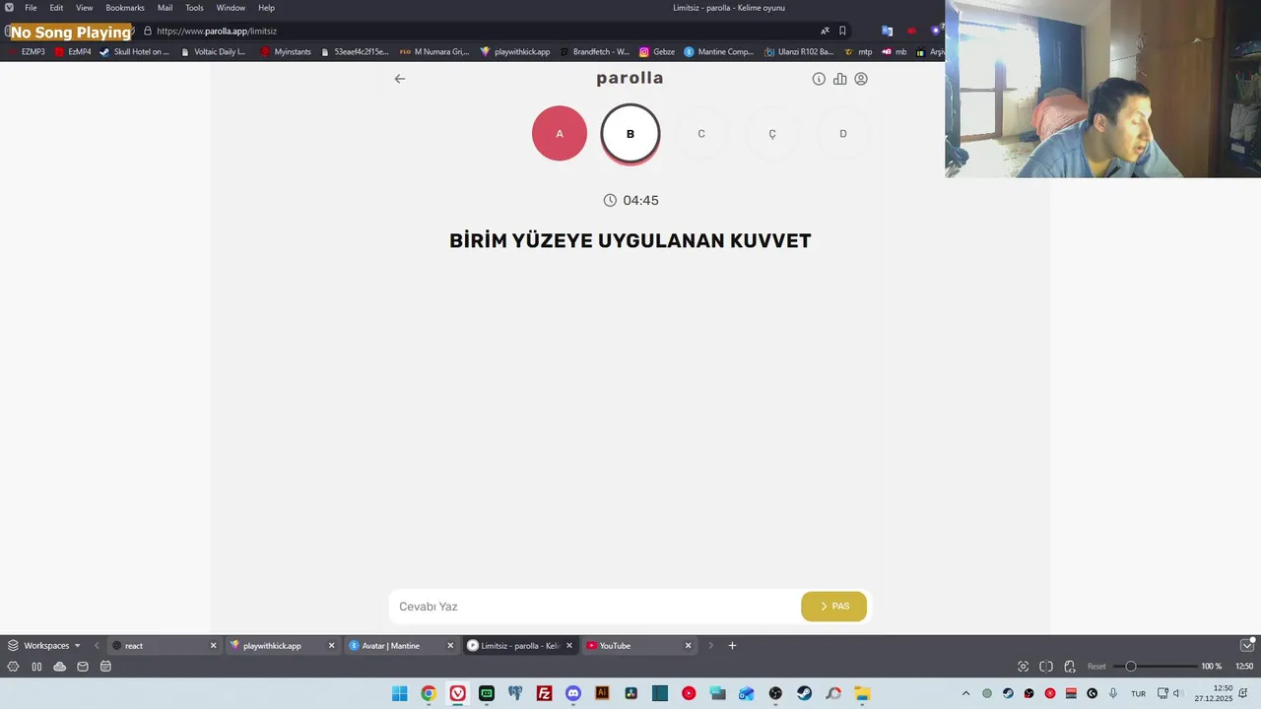Select the letter C circle
The width and height of the screenshot is (1261, 709).
coord(701,133)
